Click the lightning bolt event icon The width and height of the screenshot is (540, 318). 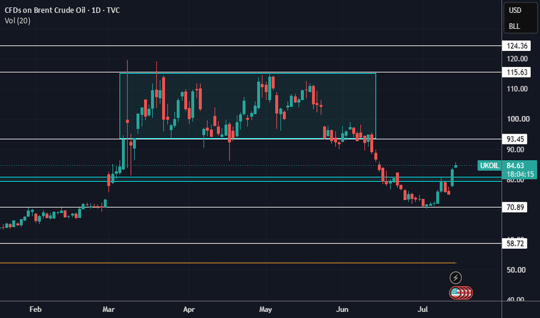pos(455,278)
